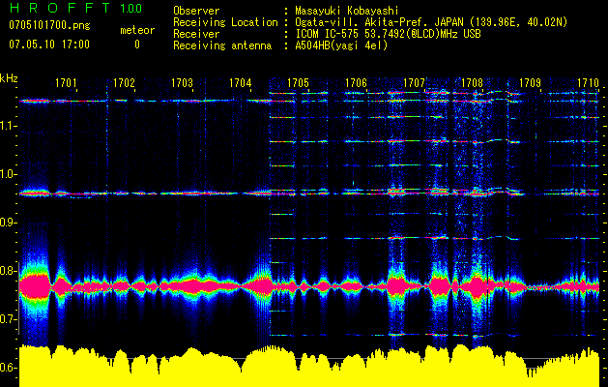The height and width of the screenshot is (387, 608).
Task: Click the Observer label
Action: [x=196, y=11]
